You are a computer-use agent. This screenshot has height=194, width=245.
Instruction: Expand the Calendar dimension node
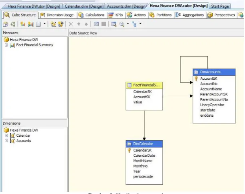[x=6, y=135]
